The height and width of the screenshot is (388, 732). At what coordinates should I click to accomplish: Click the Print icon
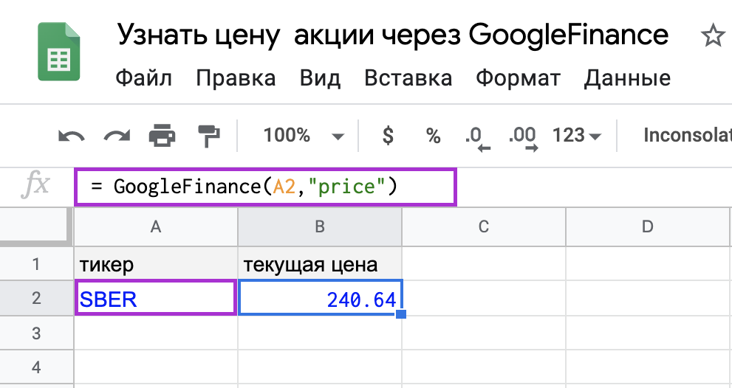click(163, 136)
